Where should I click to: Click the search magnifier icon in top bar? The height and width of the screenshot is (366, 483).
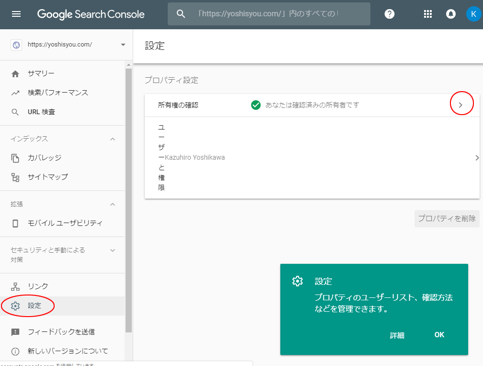pyautogui.click(x=181, y=14)
